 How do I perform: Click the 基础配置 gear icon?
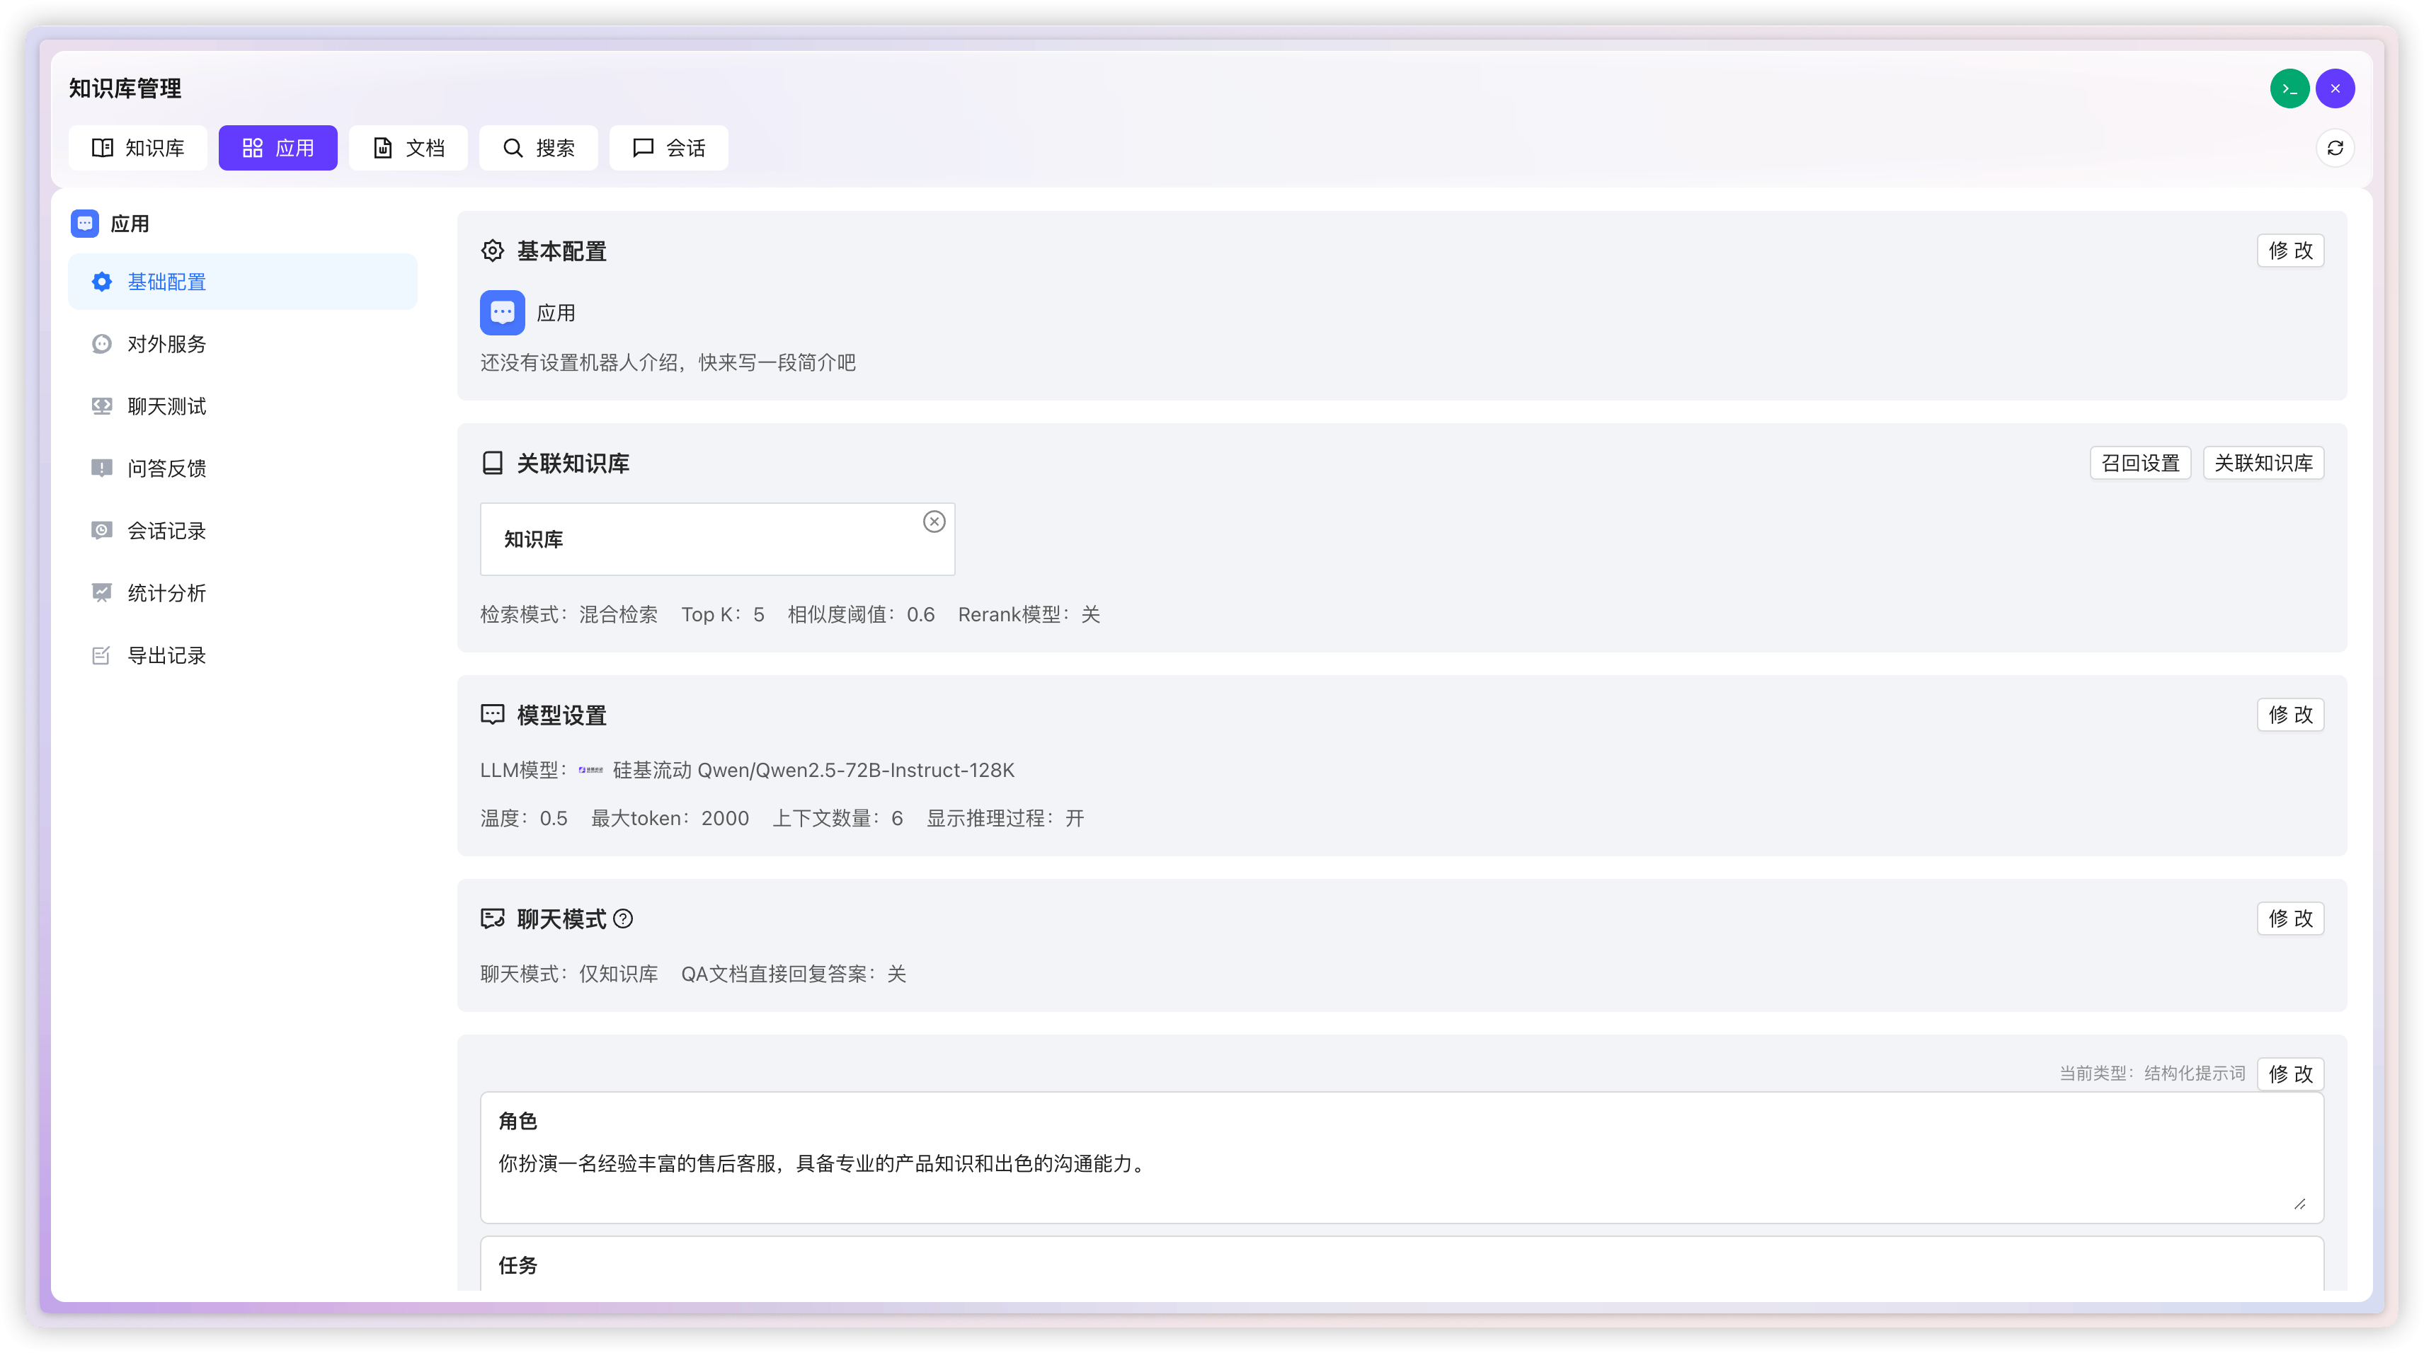[x=102, y=282]
